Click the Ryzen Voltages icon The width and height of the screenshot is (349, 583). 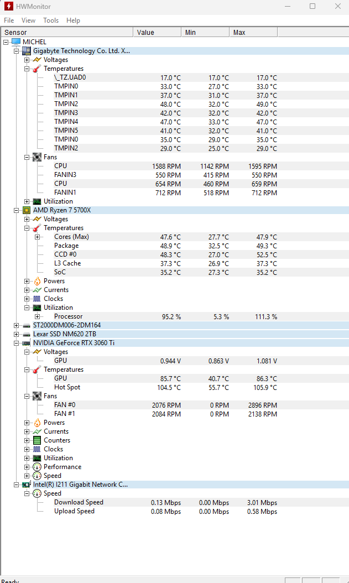tap(37, 219)
